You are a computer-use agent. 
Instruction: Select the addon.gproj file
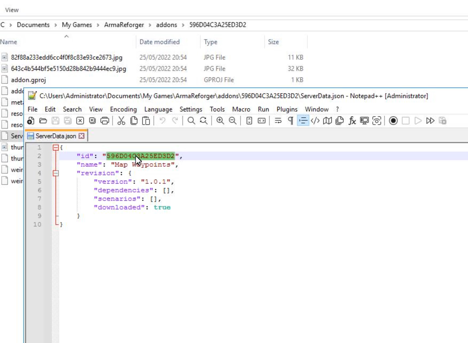(x=28, y=80)
